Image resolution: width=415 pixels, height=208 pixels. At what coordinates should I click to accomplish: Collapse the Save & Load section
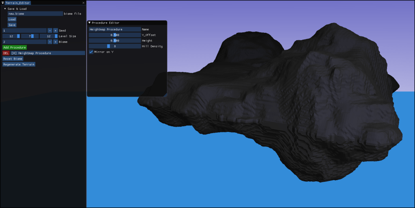[x=5, y=8]
